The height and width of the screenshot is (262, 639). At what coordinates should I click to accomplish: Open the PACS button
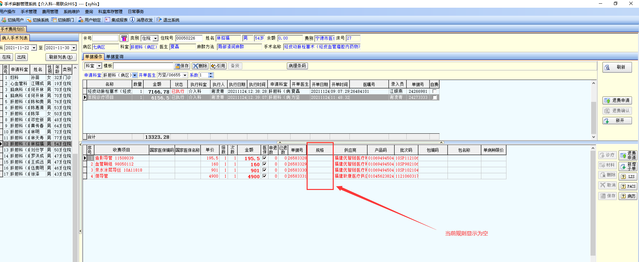(628, 186)
